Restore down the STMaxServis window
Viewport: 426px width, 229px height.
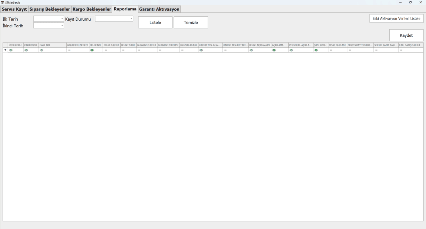pyautogui.click(x=410, y=3)
